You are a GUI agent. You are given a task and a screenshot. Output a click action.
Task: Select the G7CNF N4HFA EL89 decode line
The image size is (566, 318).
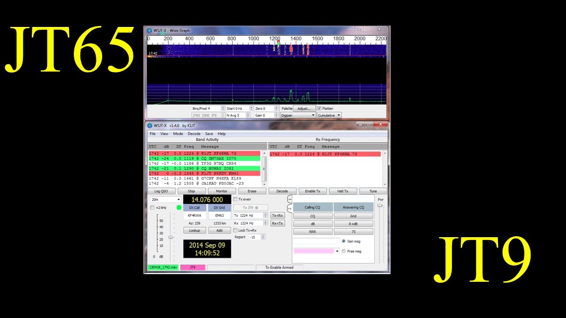coord(204,178)
